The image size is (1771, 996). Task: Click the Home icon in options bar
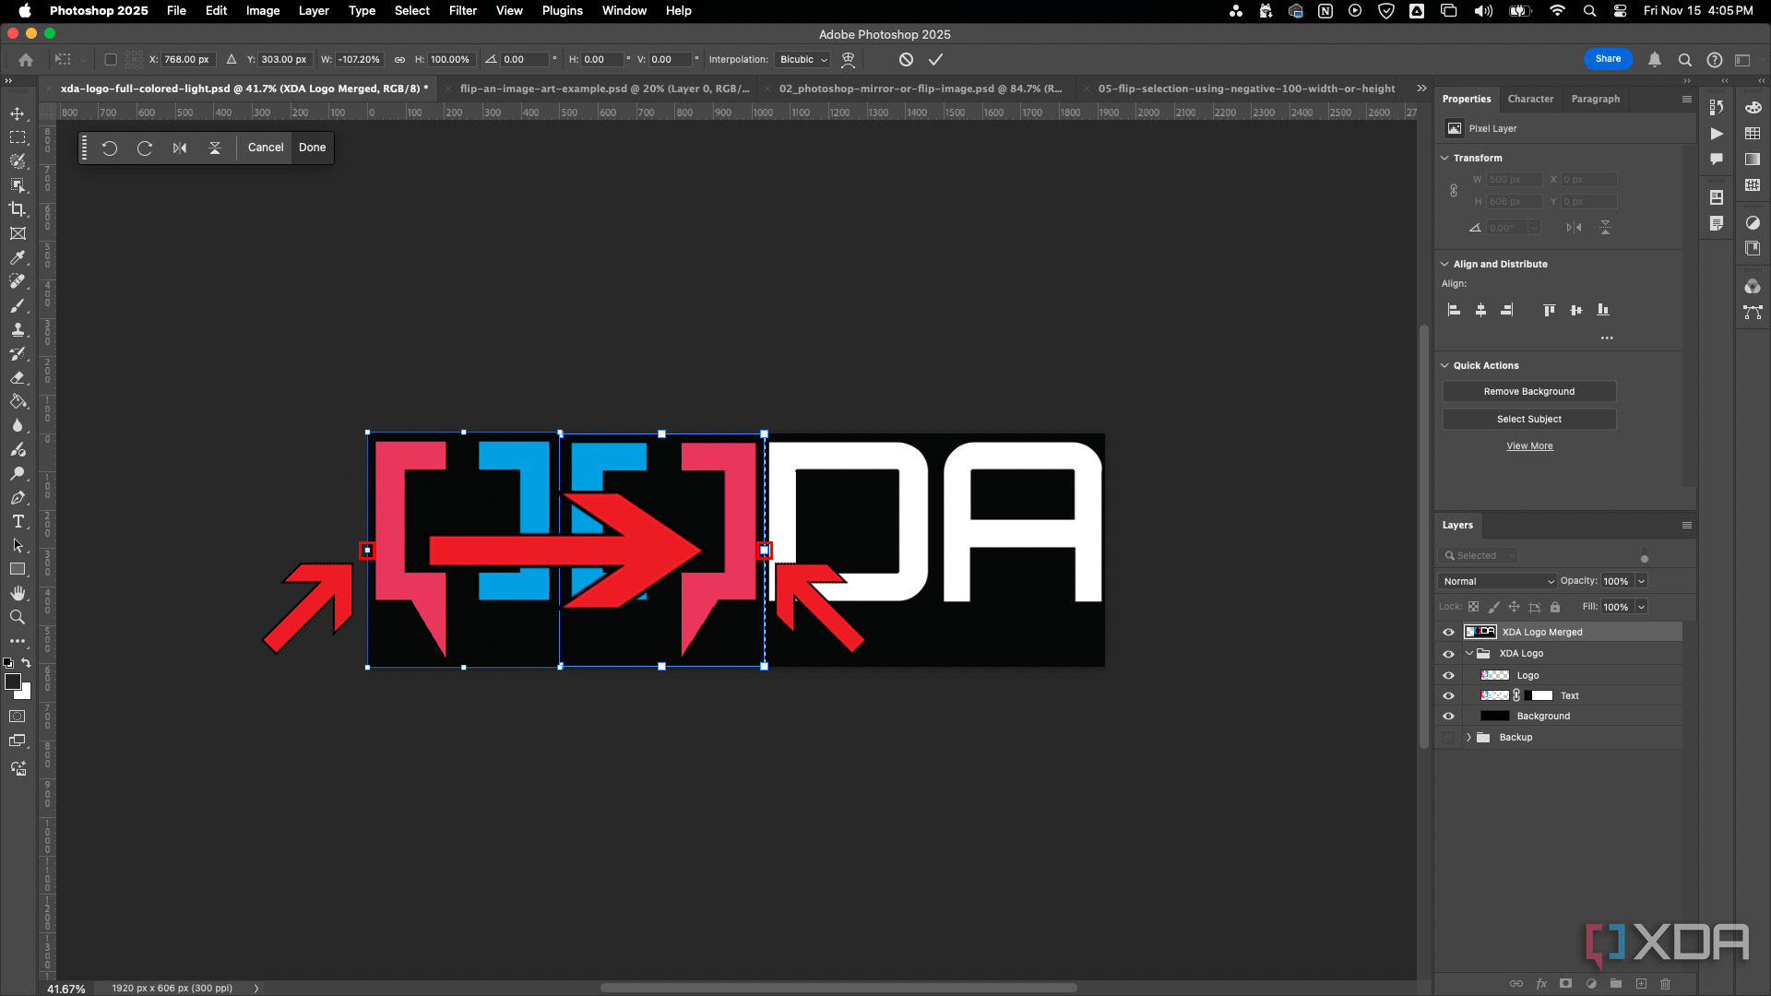coord(26,59)
